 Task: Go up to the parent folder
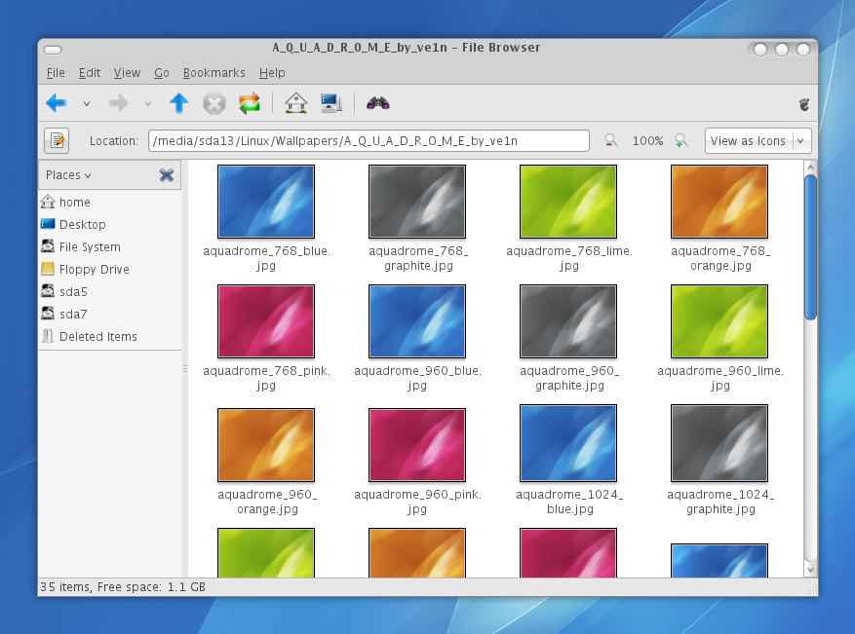178,103
